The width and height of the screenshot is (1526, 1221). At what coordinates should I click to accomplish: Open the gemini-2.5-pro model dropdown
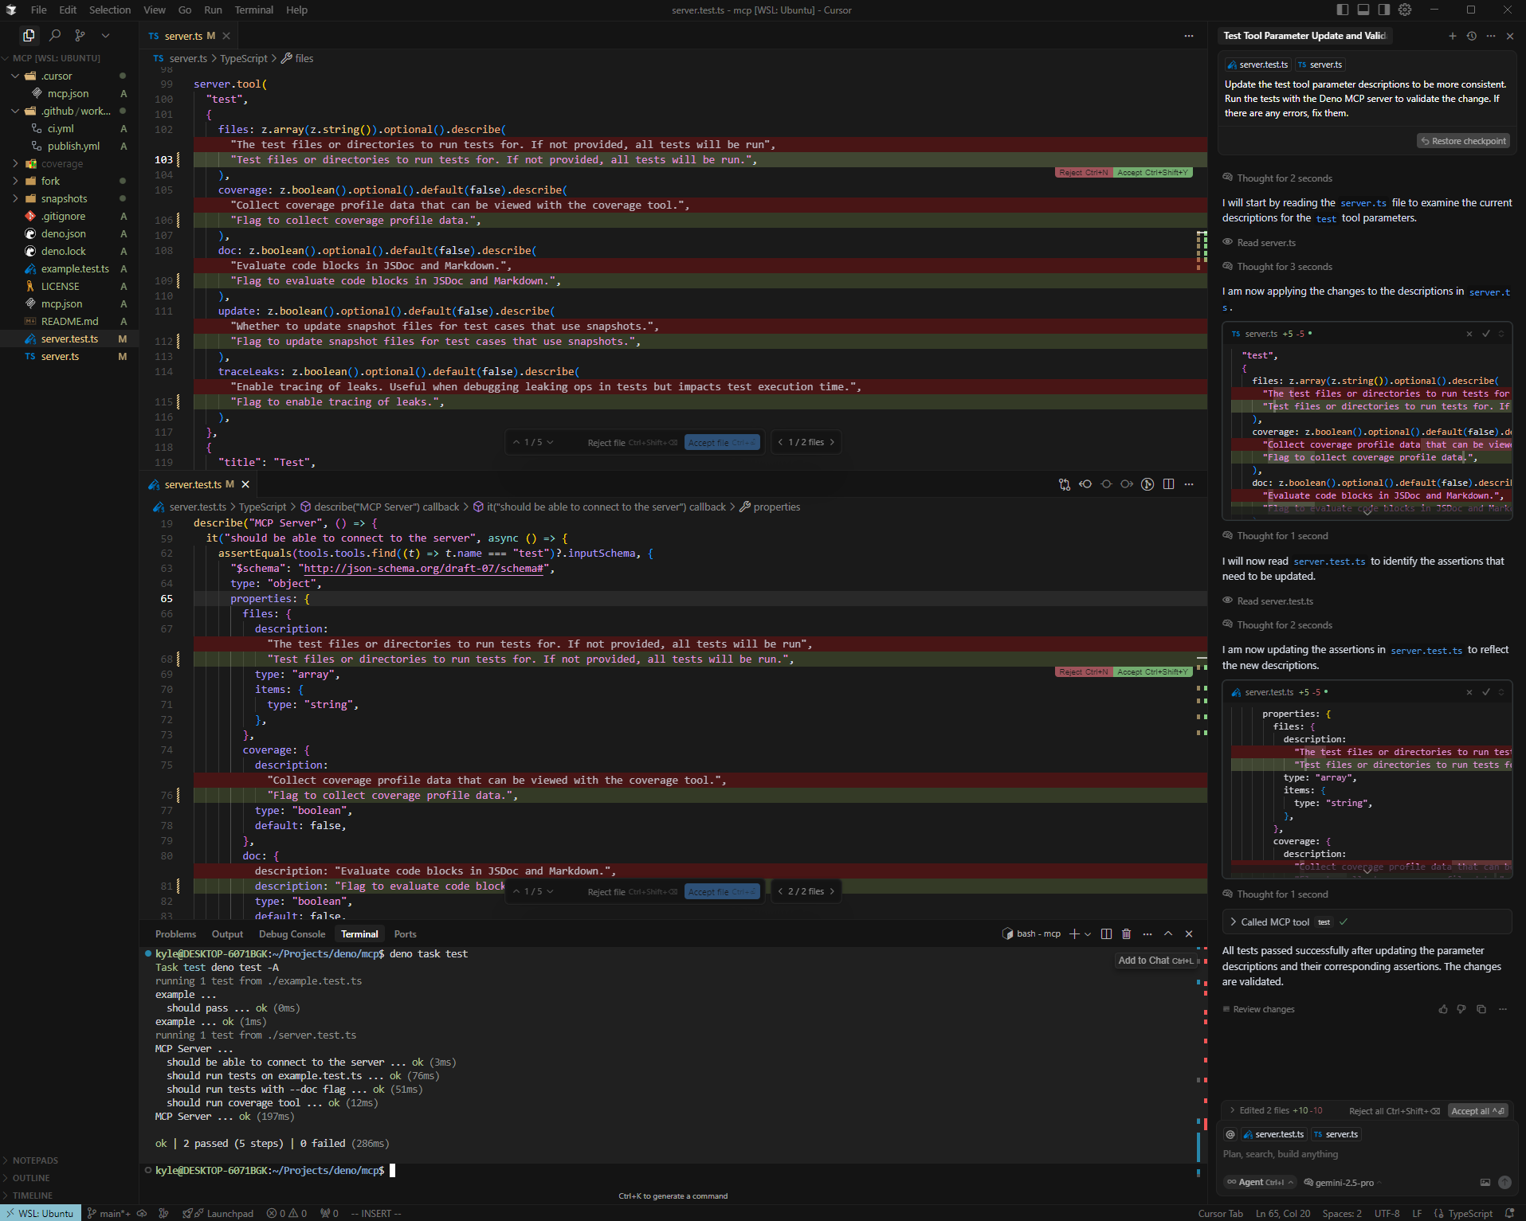1344,1182
